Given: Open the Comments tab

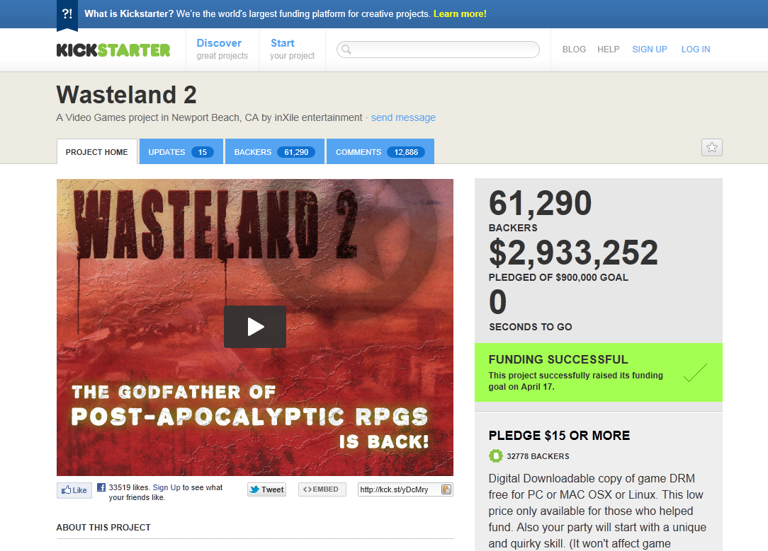Looking at the screenshot, I should click(380, 151).
